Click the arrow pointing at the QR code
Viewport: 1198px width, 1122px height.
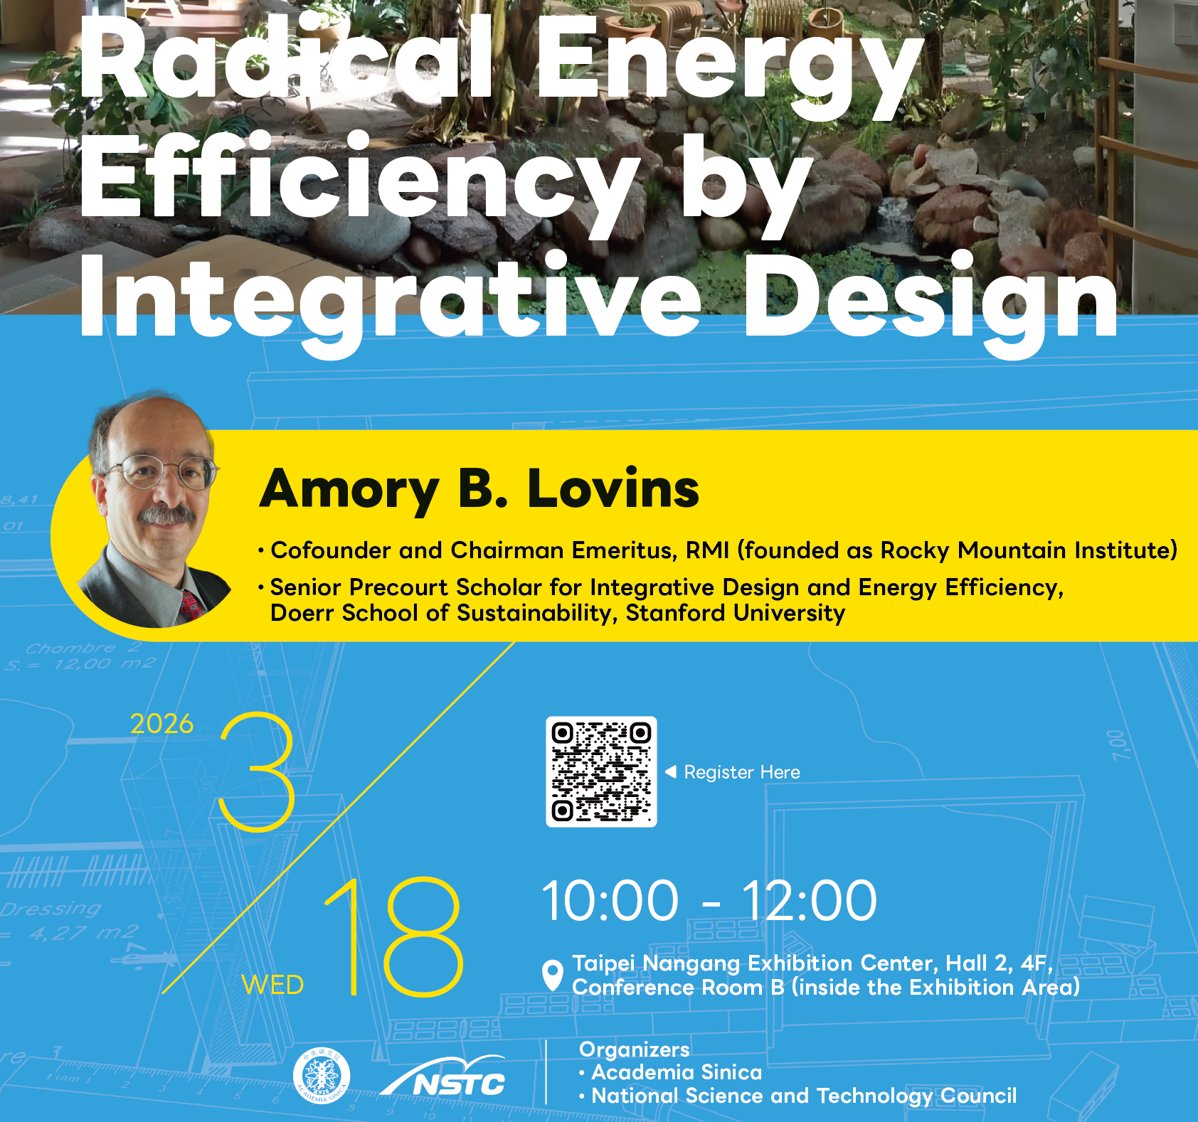(672, 772)
